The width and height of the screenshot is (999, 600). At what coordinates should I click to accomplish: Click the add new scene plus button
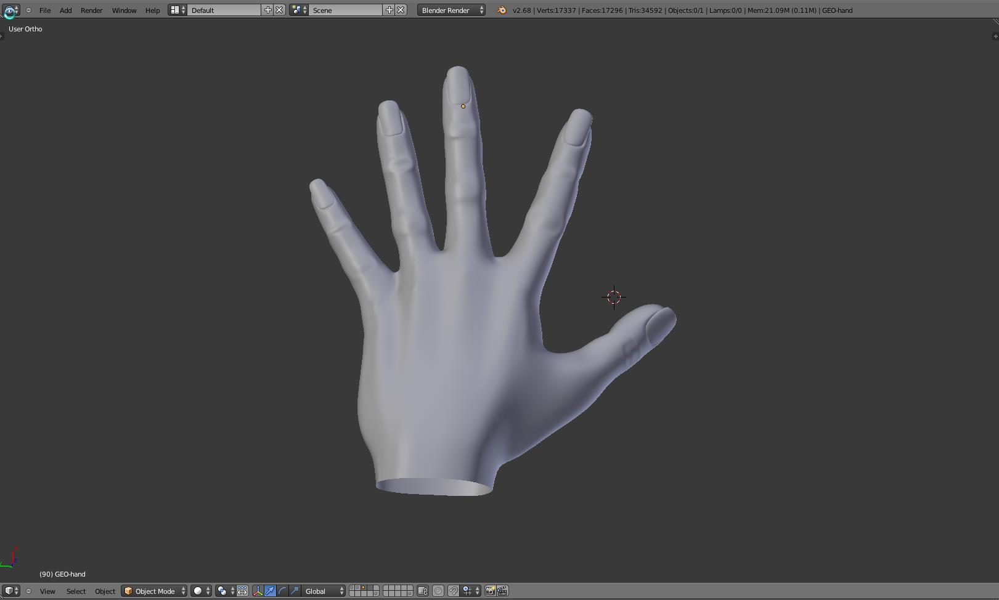[x=389, y=10]
